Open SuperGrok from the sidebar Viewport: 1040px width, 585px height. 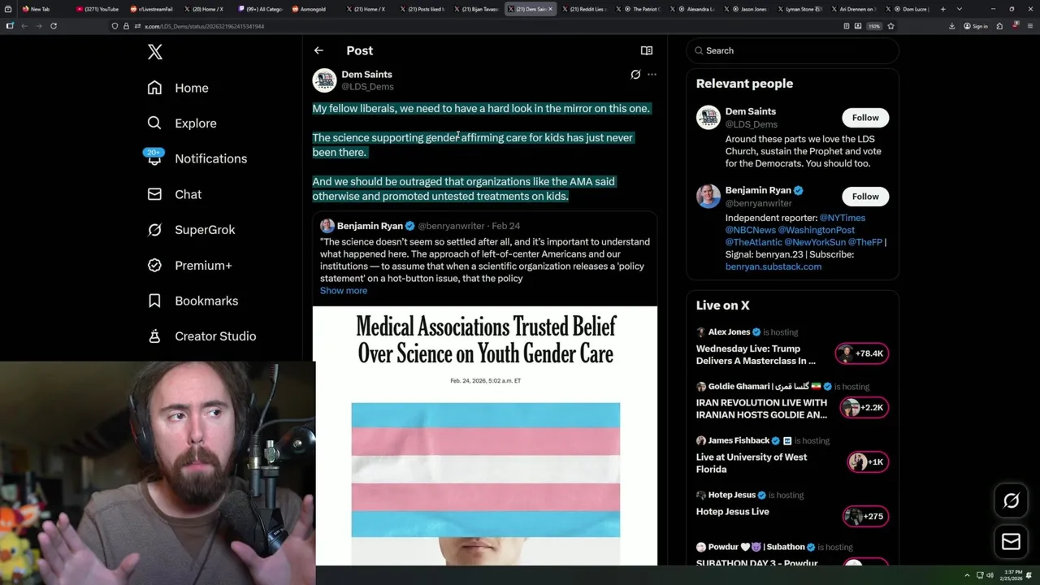point(191,230)
